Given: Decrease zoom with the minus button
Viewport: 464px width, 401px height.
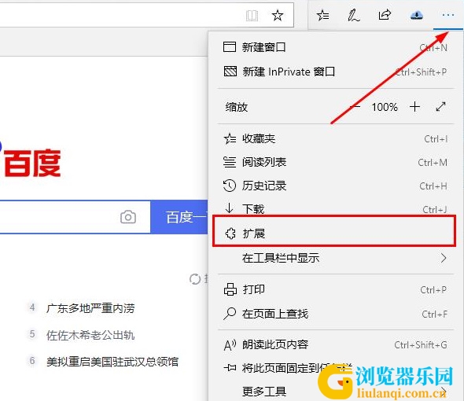Looking at the screenshot, I should 355,106.
